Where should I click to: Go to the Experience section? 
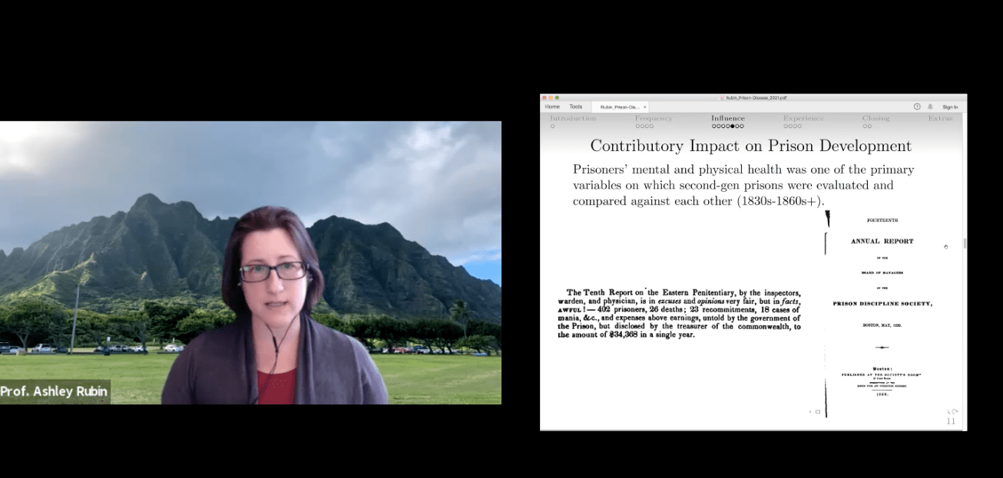click(x=803, y=118)
